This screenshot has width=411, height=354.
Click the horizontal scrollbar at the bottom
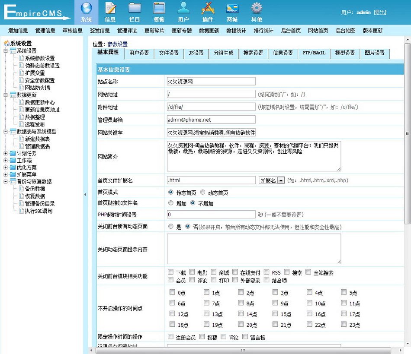[x=243, y=350]
